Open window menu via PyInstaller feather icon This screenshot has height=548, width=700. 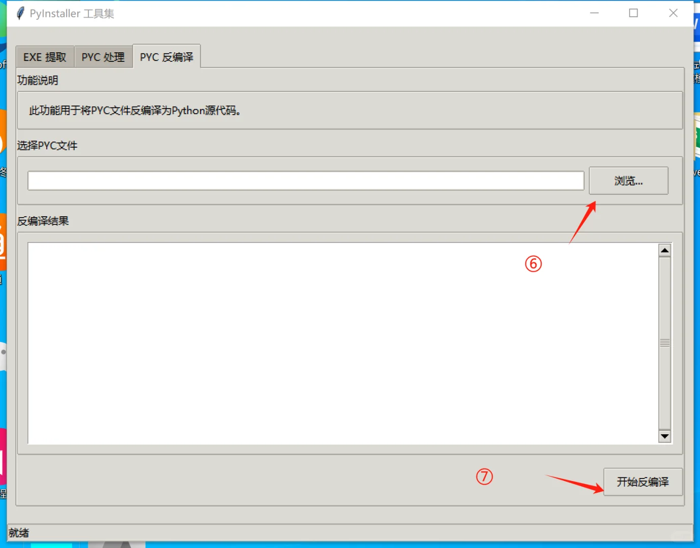(20, 13)
